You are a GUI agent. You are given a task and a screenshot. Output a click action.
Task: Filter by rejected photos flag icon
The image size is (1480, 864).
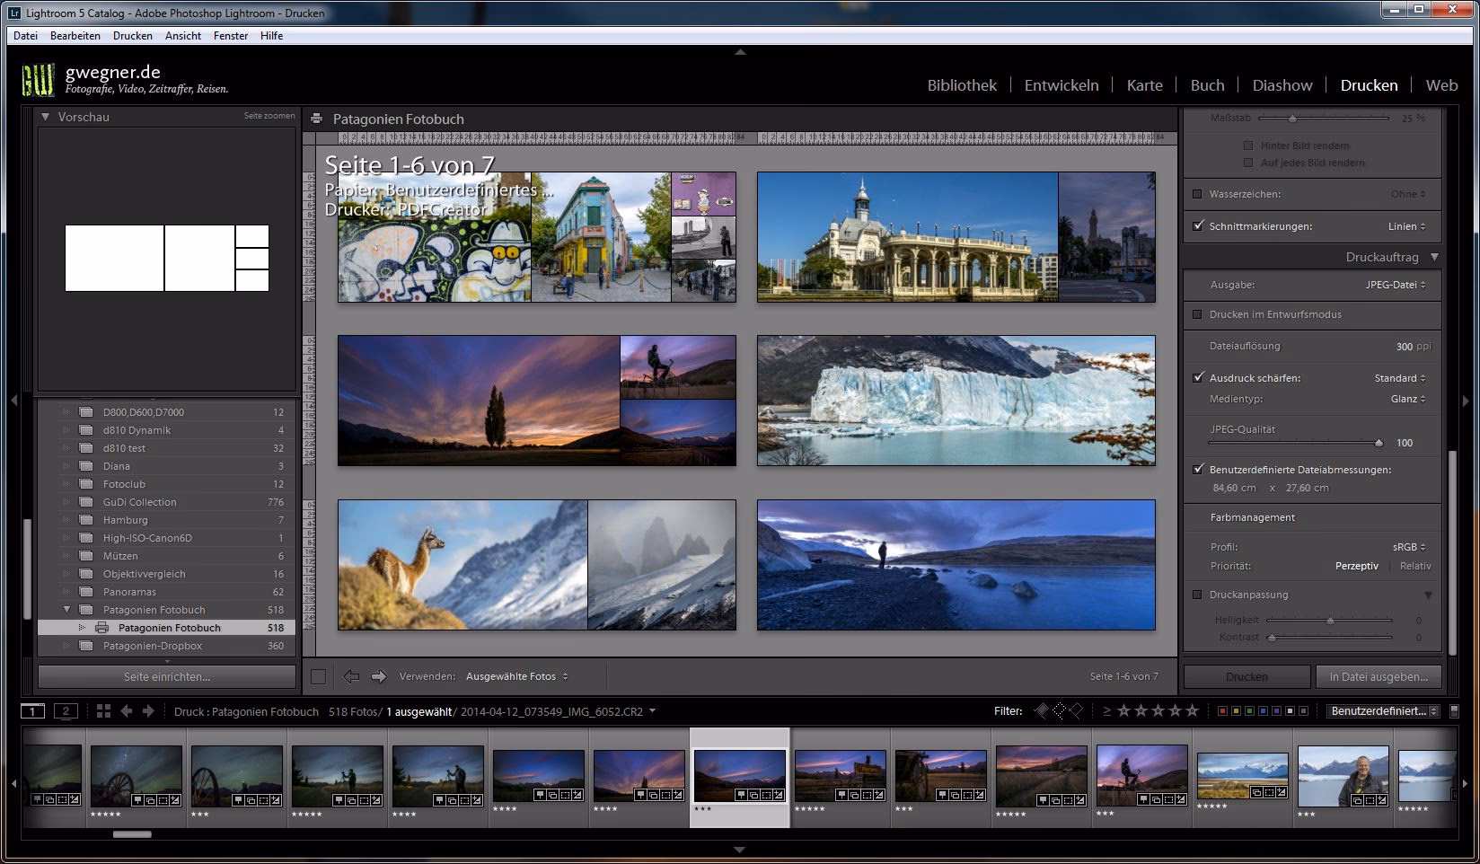tap(1076, 711)
